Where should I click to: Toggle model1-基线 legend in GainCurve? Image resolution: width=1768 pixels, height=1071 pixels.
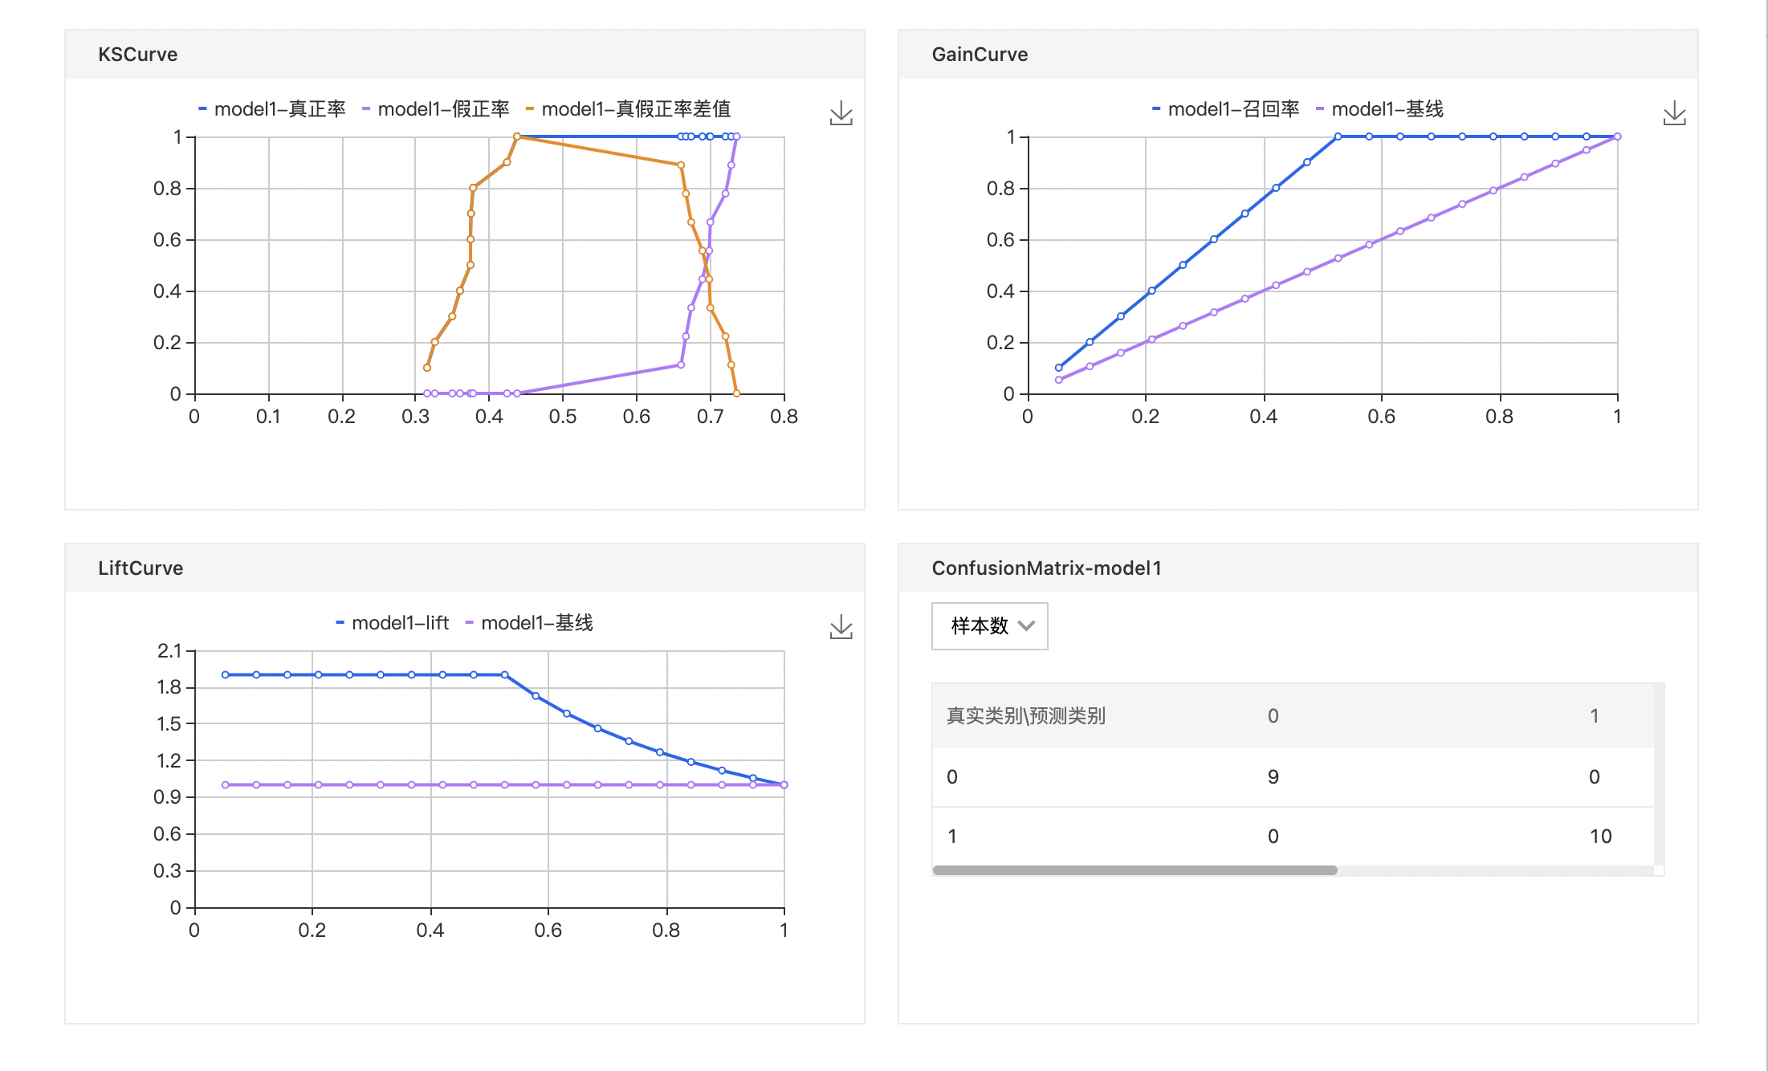[x=1379, y=109]
